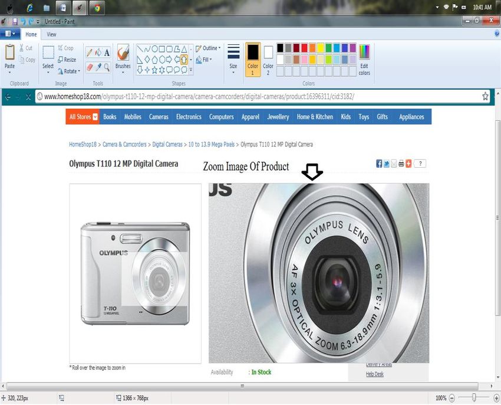Activate Color 1 foreground button
Screen dimensions: 501x405
pyautogui.click(x=253, y=60)
